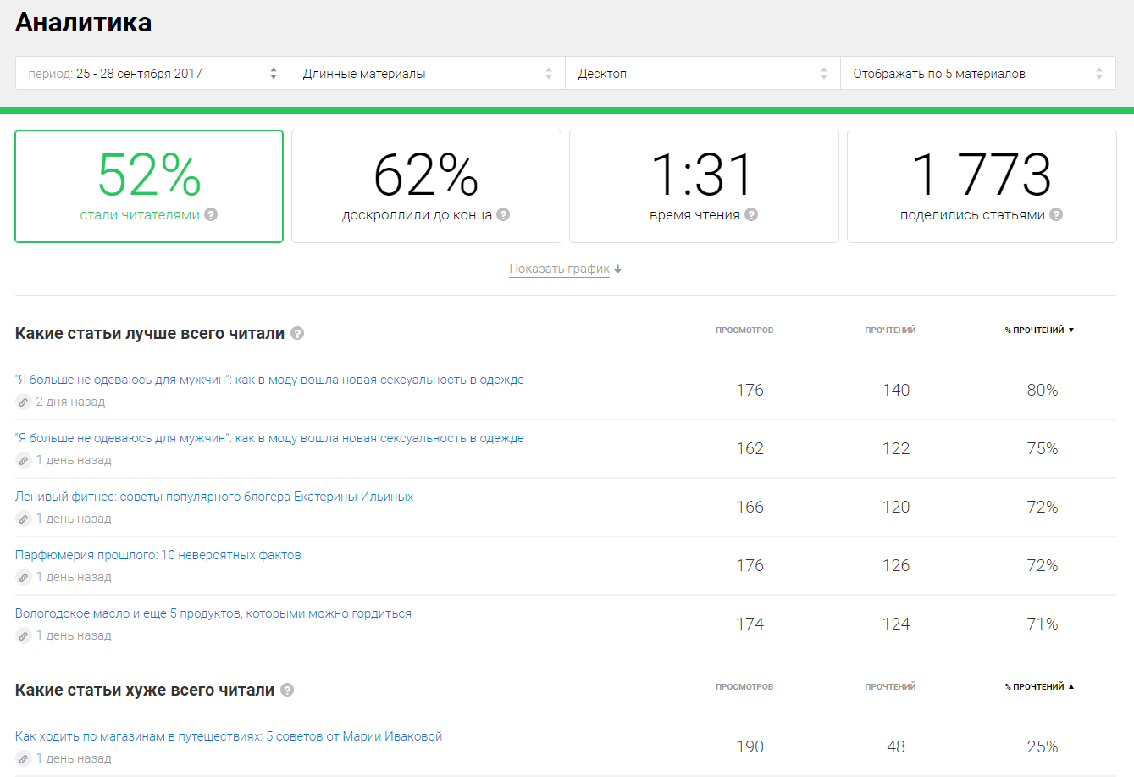Click link icon under 'Вологодское масло' article
This screenshot has width=1134, height=777.
click(x=24, y=636)
